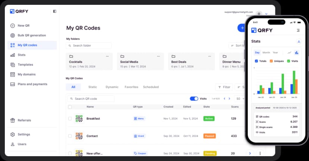Image resolution: width=309 pixels, height=161 pixels.
Task: Open the 50 per page dropdown
Action: (240, 99)
